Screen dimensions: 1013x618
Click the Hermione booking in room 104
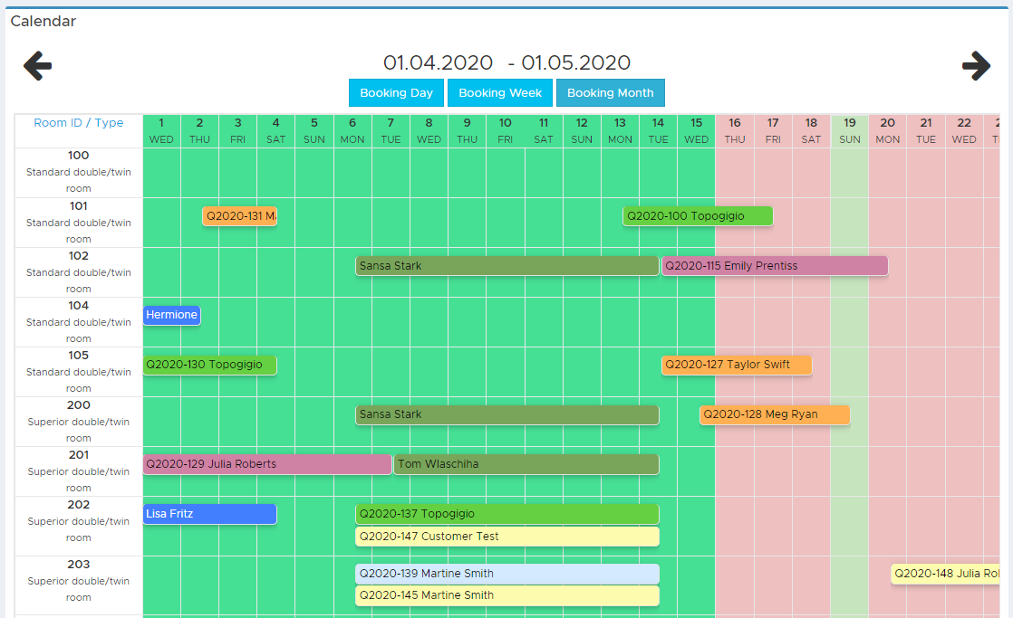[172, 315]
